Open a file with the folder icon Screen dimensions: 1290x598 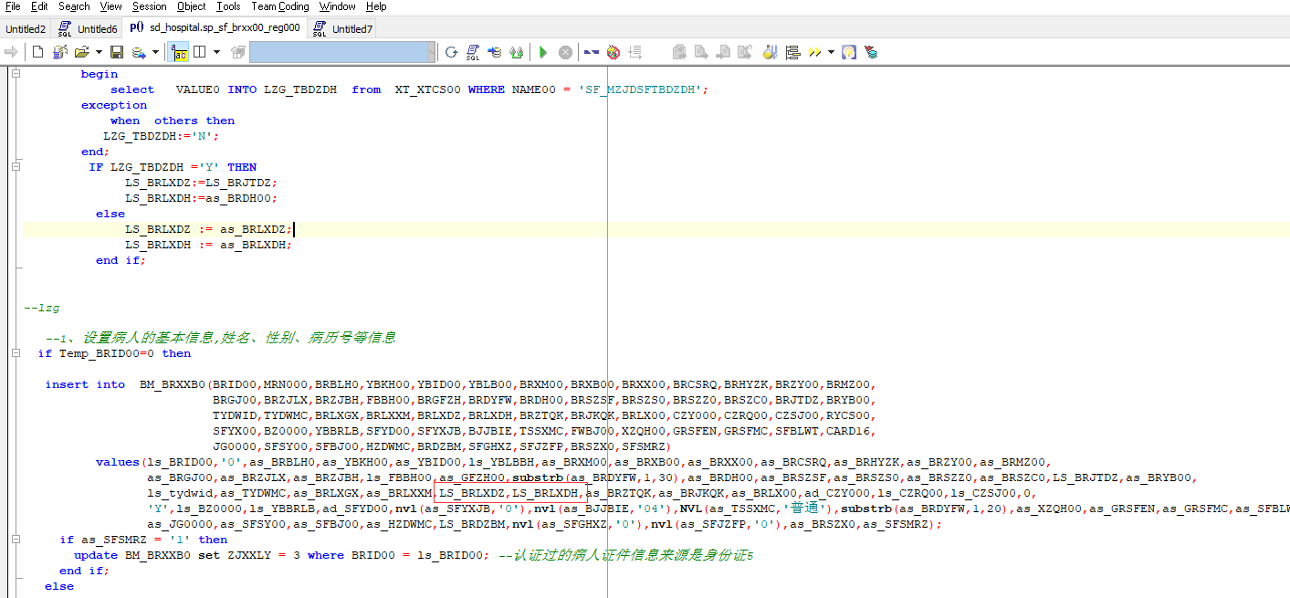pos(82,52)
